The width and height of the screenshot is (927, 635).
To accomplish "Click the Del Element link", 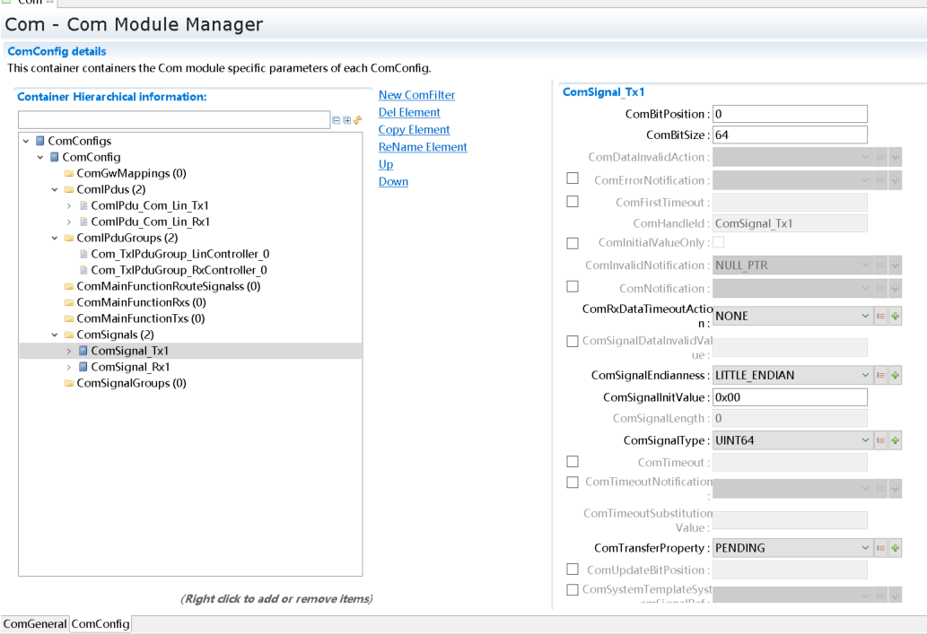I will click(x=409, y=112).
